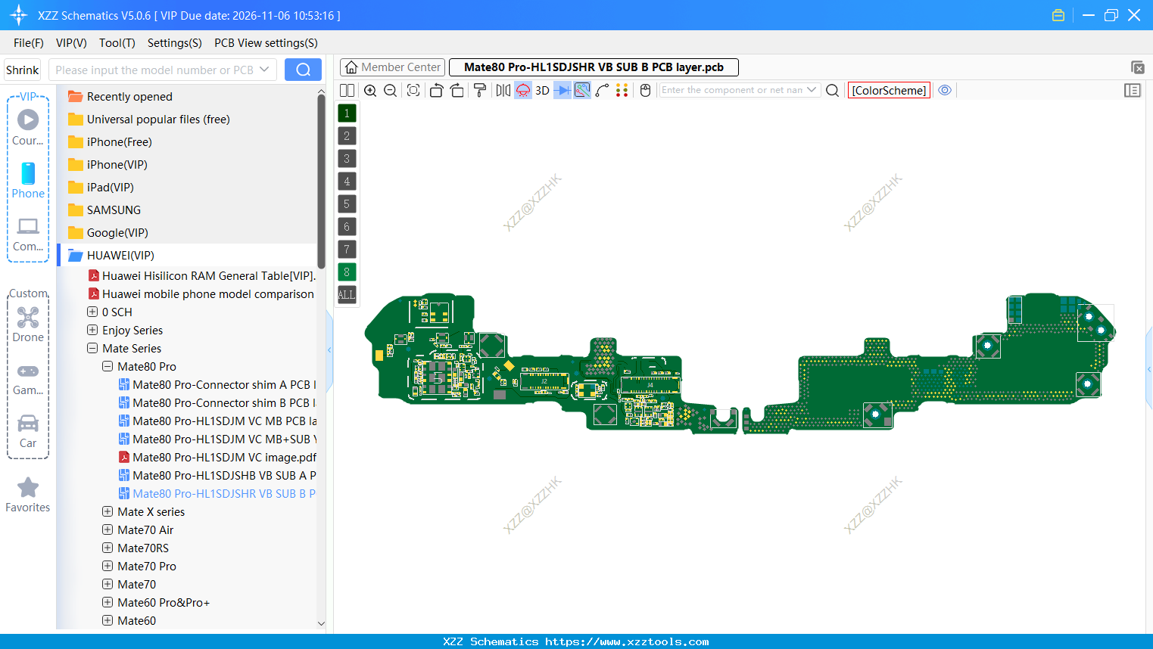
Task: Switch the board to 3D view
Action: coord(542,90)
